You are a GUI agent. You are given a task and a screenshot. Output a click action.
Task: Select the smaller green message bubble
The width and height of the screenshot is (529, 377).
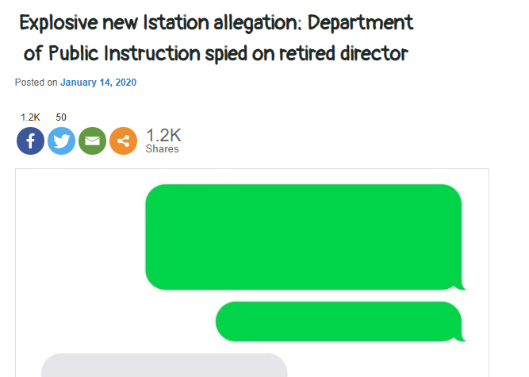tap(338, 321)
